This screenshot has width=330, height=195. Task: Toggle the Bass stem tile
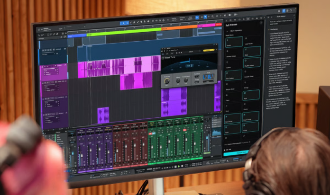(x=252, y=52)
